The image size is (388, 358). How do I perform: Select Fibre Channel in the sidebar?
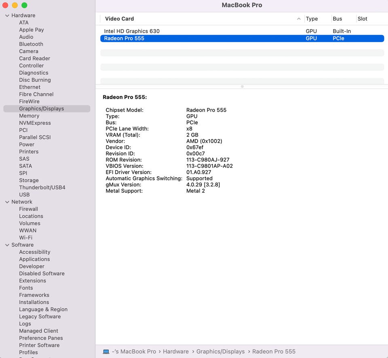tap(36, 94)
